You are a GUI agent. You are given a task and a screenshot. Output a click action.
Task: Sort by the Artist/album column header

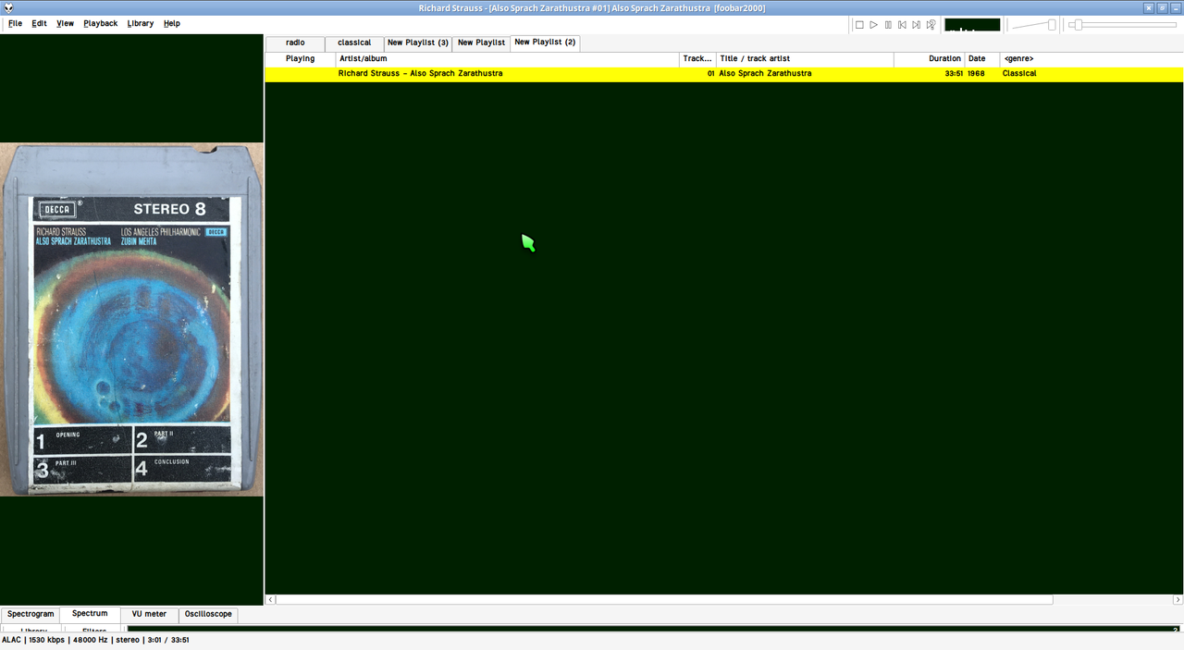click(x=508, y=59)
